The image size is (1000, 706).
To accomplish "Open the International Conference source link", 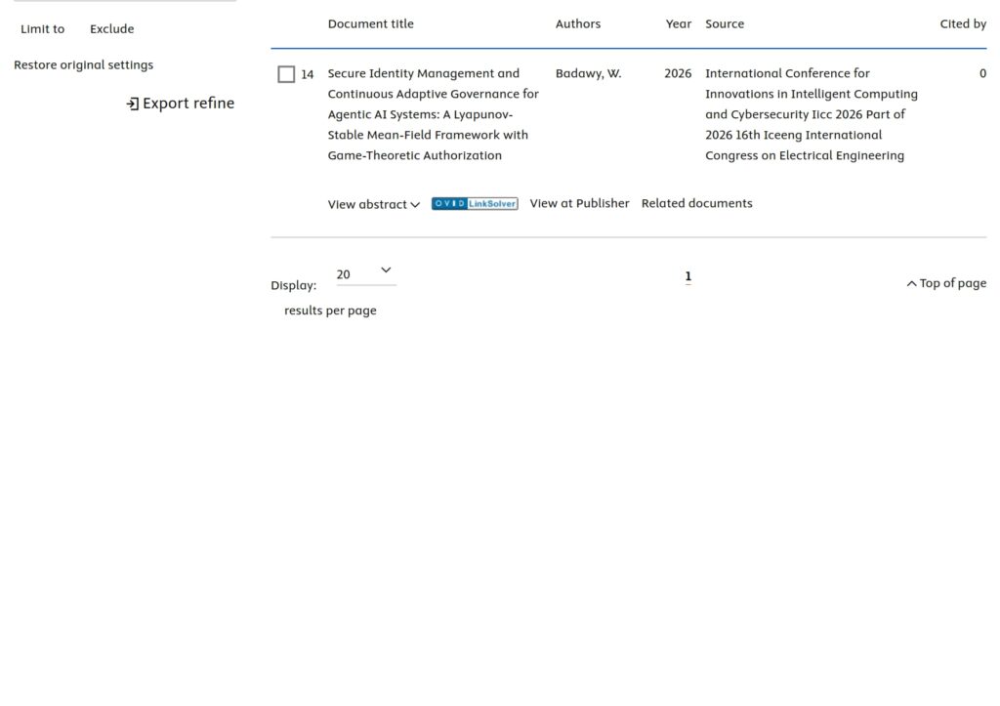I will 812,114.
